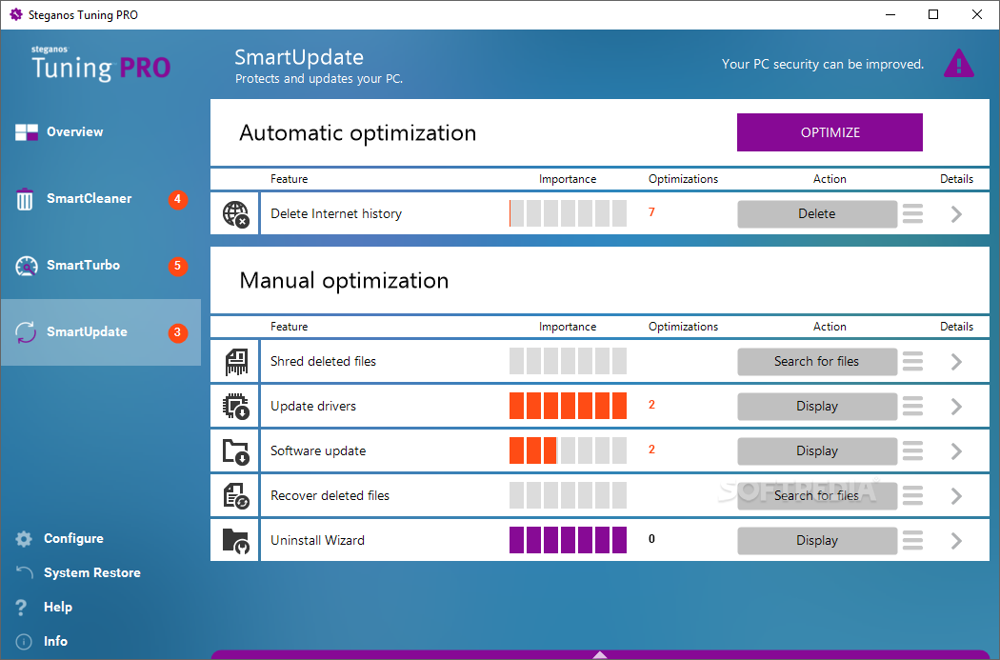Click Search for files for Recover deleted files
This screenshot has height=660, width=1000.
click(x=817, y=495)
